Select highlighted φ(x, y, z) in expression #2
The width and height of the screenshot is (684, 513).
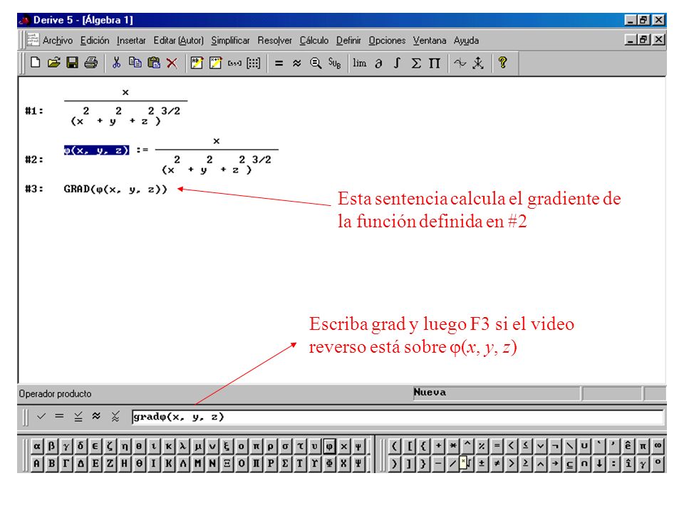pyautogui.click(x=96, y=150)
